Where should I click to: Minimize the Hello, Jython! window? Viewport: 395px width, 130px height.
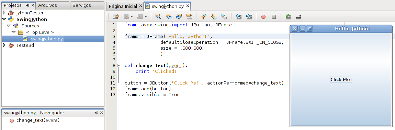pyautogui.click(x=303, y=29)
